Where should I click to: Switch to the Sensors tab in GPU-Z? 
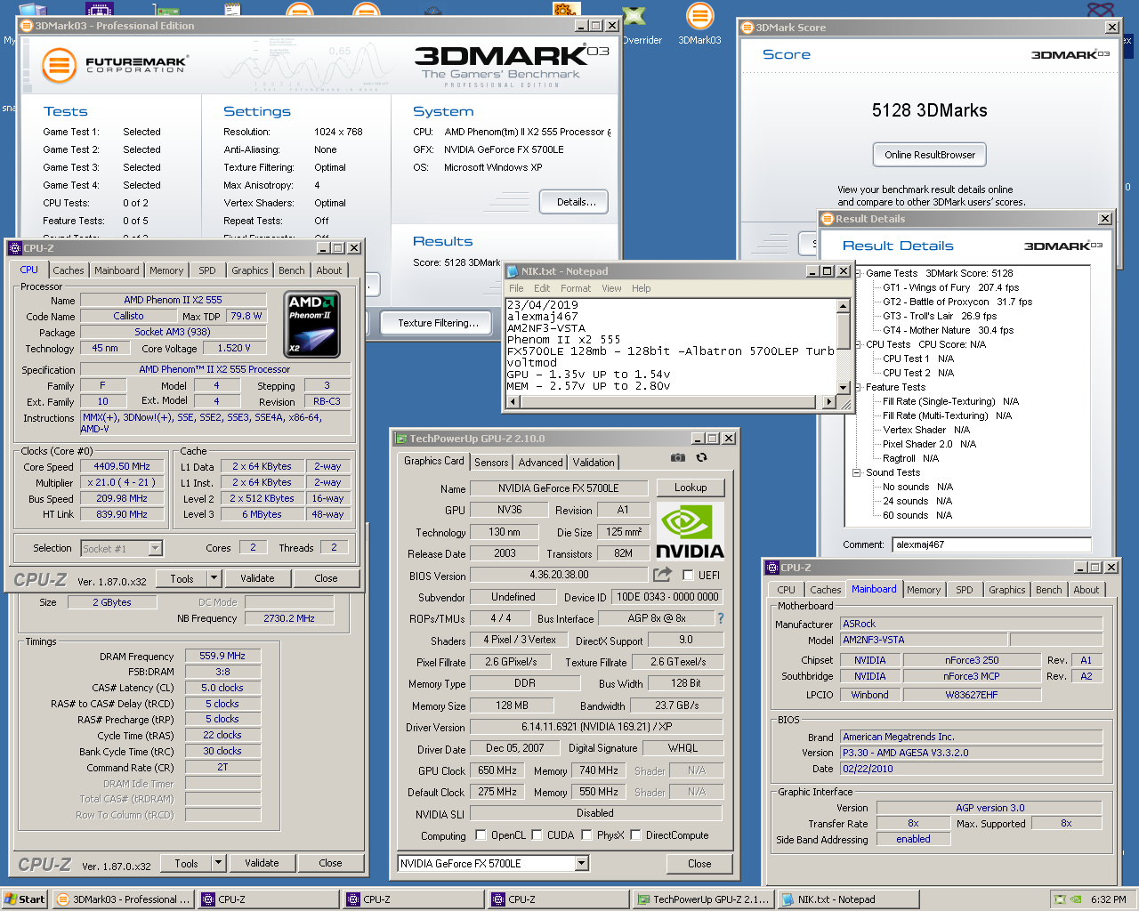[x=491, y=463]
